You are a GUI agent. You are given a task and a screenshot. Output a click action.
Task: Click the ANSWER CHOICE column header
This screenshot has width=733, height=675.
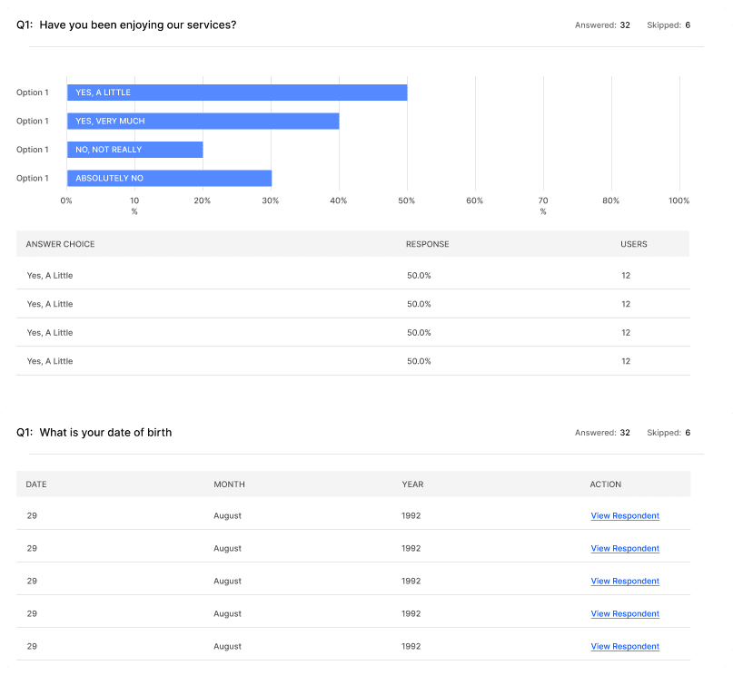pyautogui.click(x=60, y=244)
